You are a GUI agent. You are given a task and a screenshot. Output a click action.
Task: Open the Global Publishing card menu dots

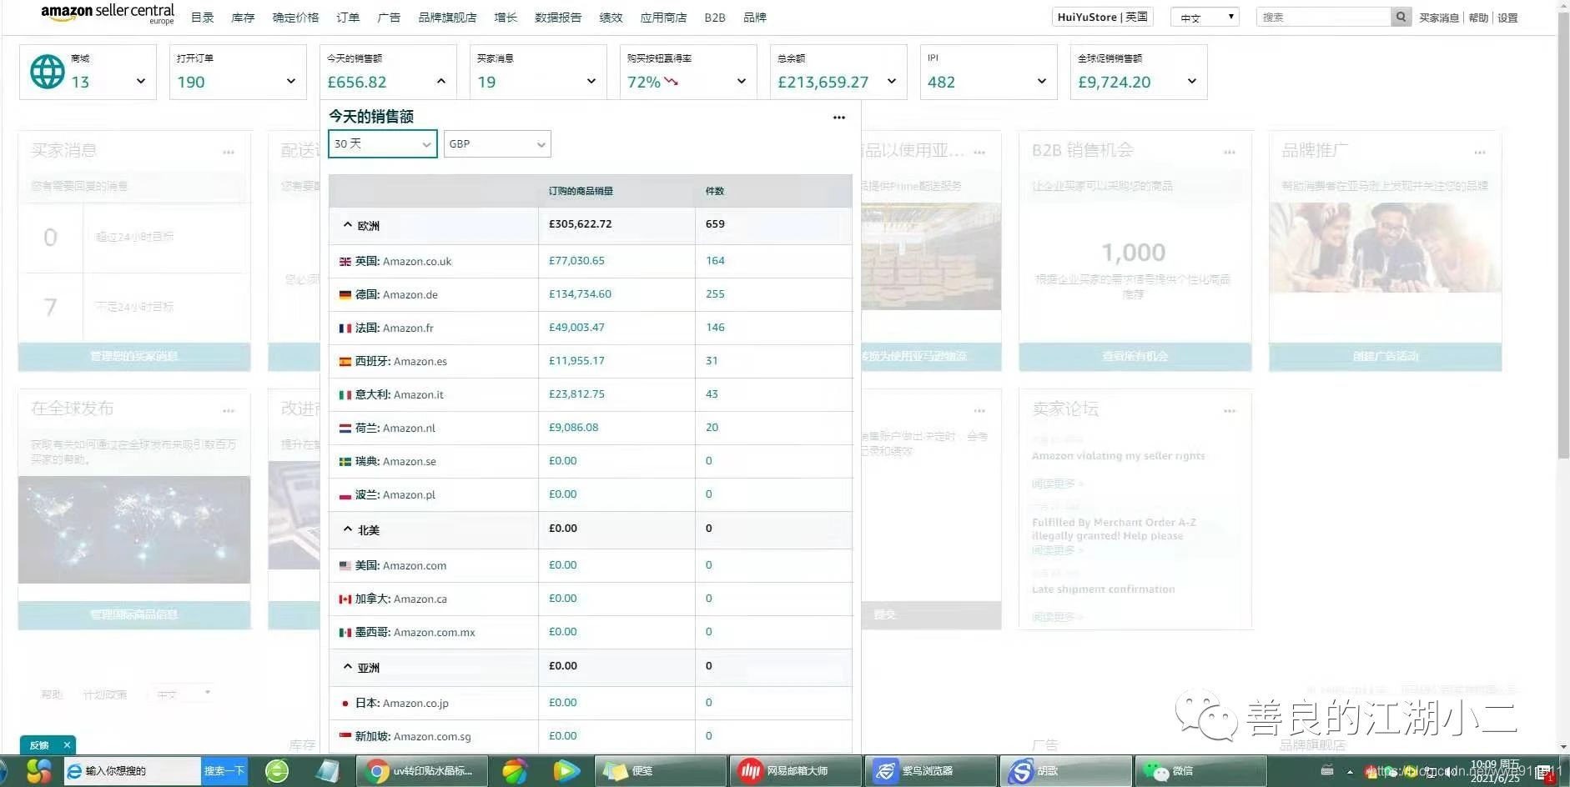click(229, 411)
